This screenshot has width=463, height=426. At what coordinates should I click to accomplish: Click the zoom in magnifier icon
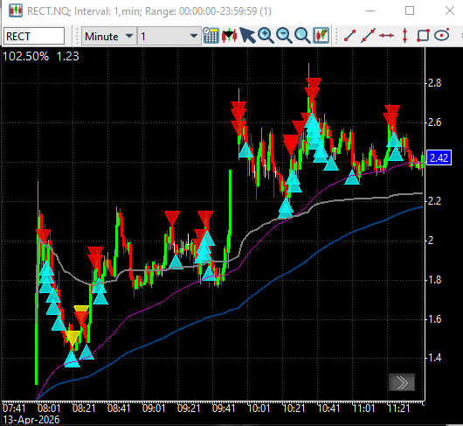coord(266,36)
